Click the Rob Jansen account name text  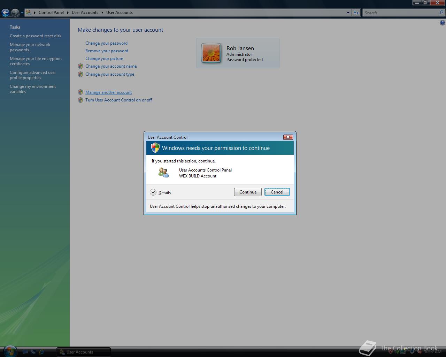click(240, 48)
